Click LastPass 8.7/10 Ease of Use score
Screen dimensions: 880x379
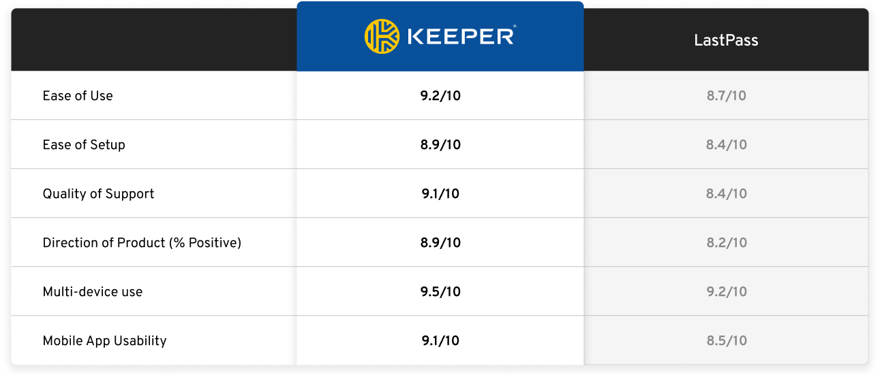726,96
